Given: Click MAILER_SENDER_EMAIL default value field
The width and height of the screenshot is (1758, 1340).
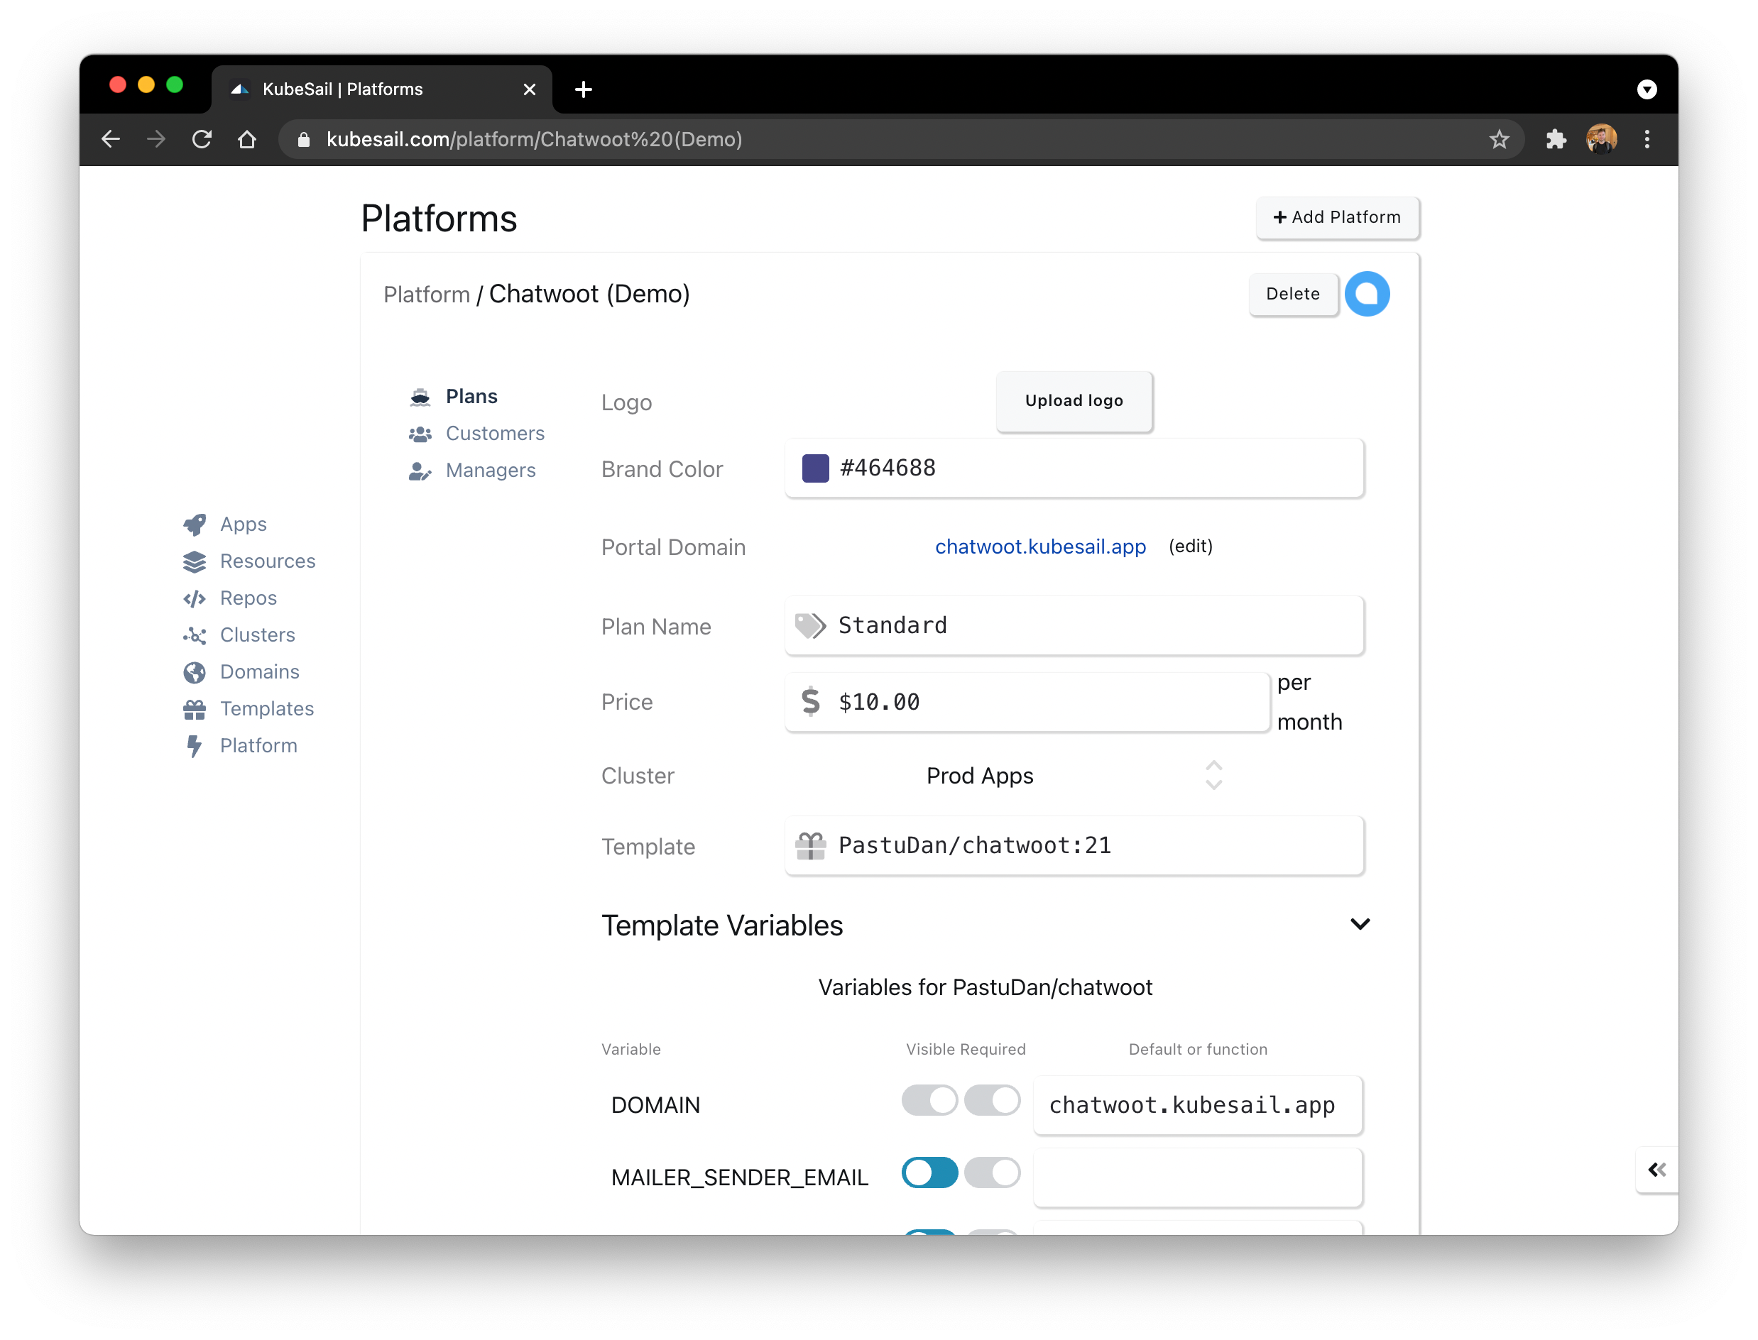Looking at the screenshot, I should [1197, 1177].
